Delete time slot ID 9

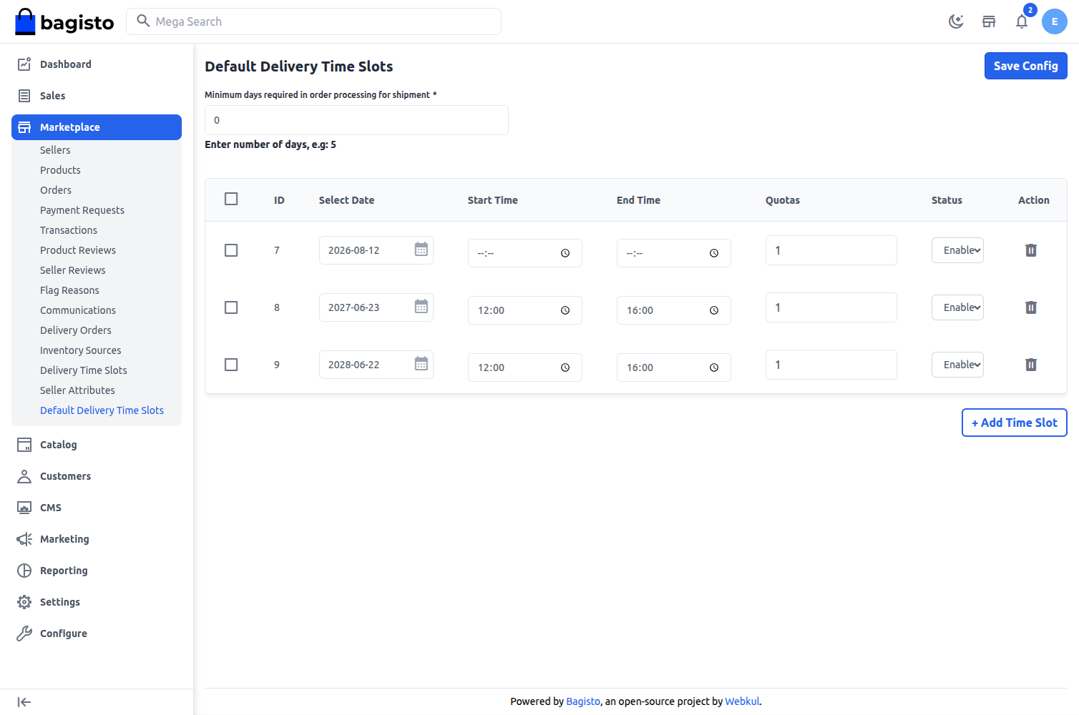coord(1031,365)
